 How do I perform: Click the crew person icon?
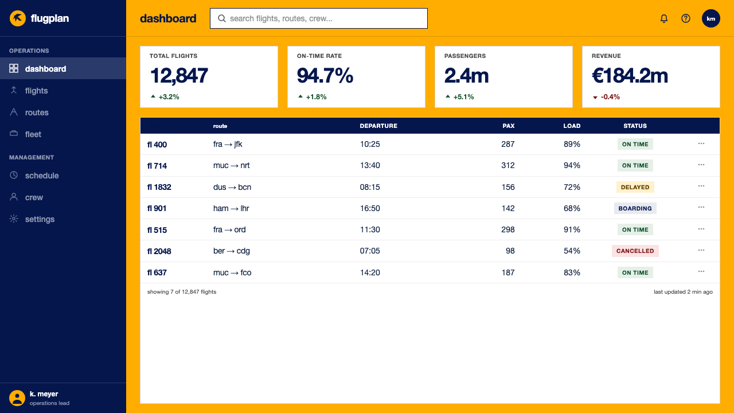point(14,197)
